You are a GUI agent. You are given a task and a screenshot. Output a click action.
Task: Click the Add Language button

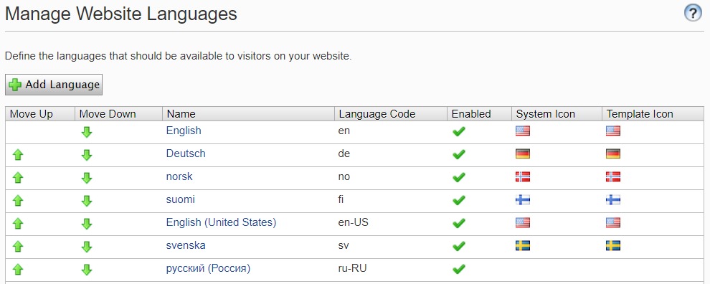point(54,85)
